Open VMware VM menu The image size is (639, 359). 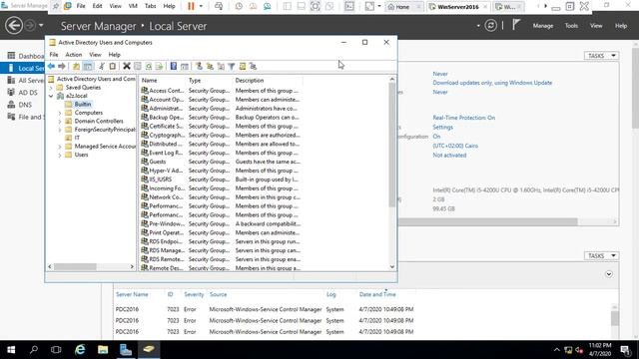[x=133, y=6]
